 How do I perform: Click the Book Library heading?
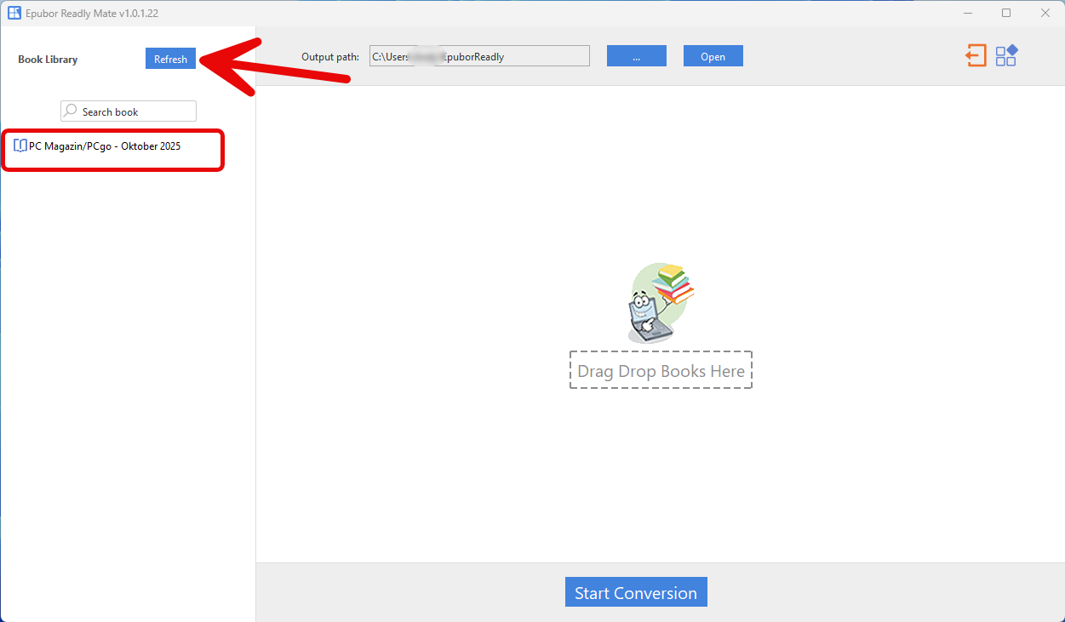(48, 60)
